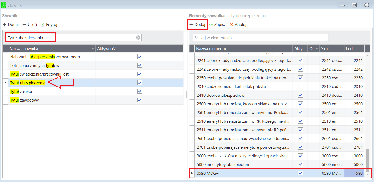
Task: Clear the dictionary search field with X icon
Action: click(x=138, y=38)
